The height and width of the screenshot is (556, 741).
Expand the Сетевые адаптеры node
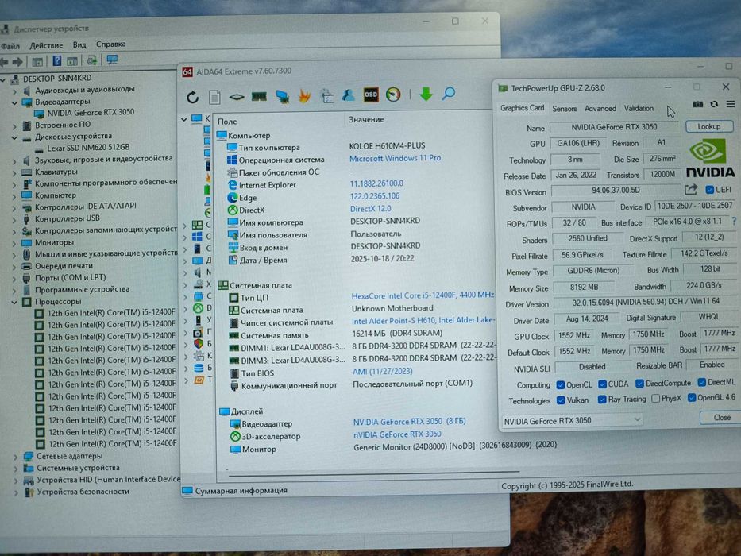point(16,458)
